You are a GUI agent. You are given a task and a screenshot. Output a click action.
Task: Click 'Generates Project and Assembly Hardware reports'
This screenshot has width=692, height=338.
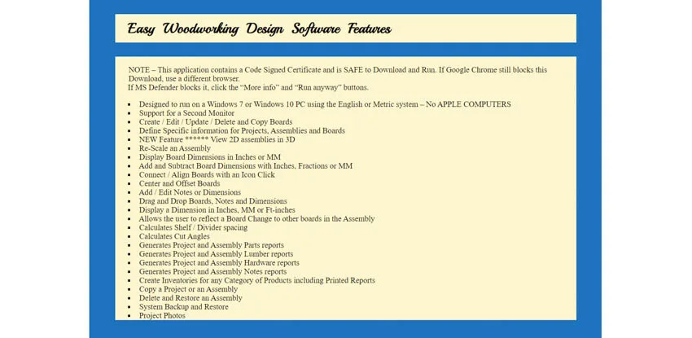219,263
